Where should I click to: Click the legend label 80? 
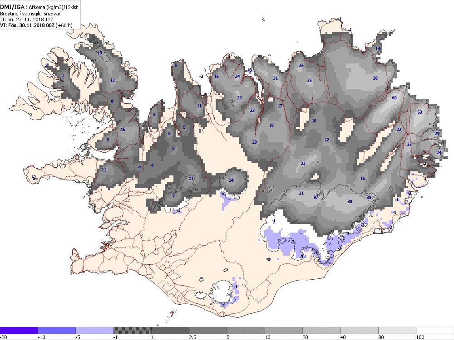pos(381,337)
